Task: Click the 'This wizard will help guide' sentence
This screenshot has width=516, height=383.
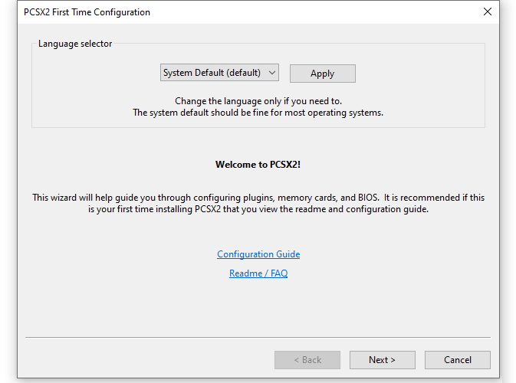Action: point(258,198)
